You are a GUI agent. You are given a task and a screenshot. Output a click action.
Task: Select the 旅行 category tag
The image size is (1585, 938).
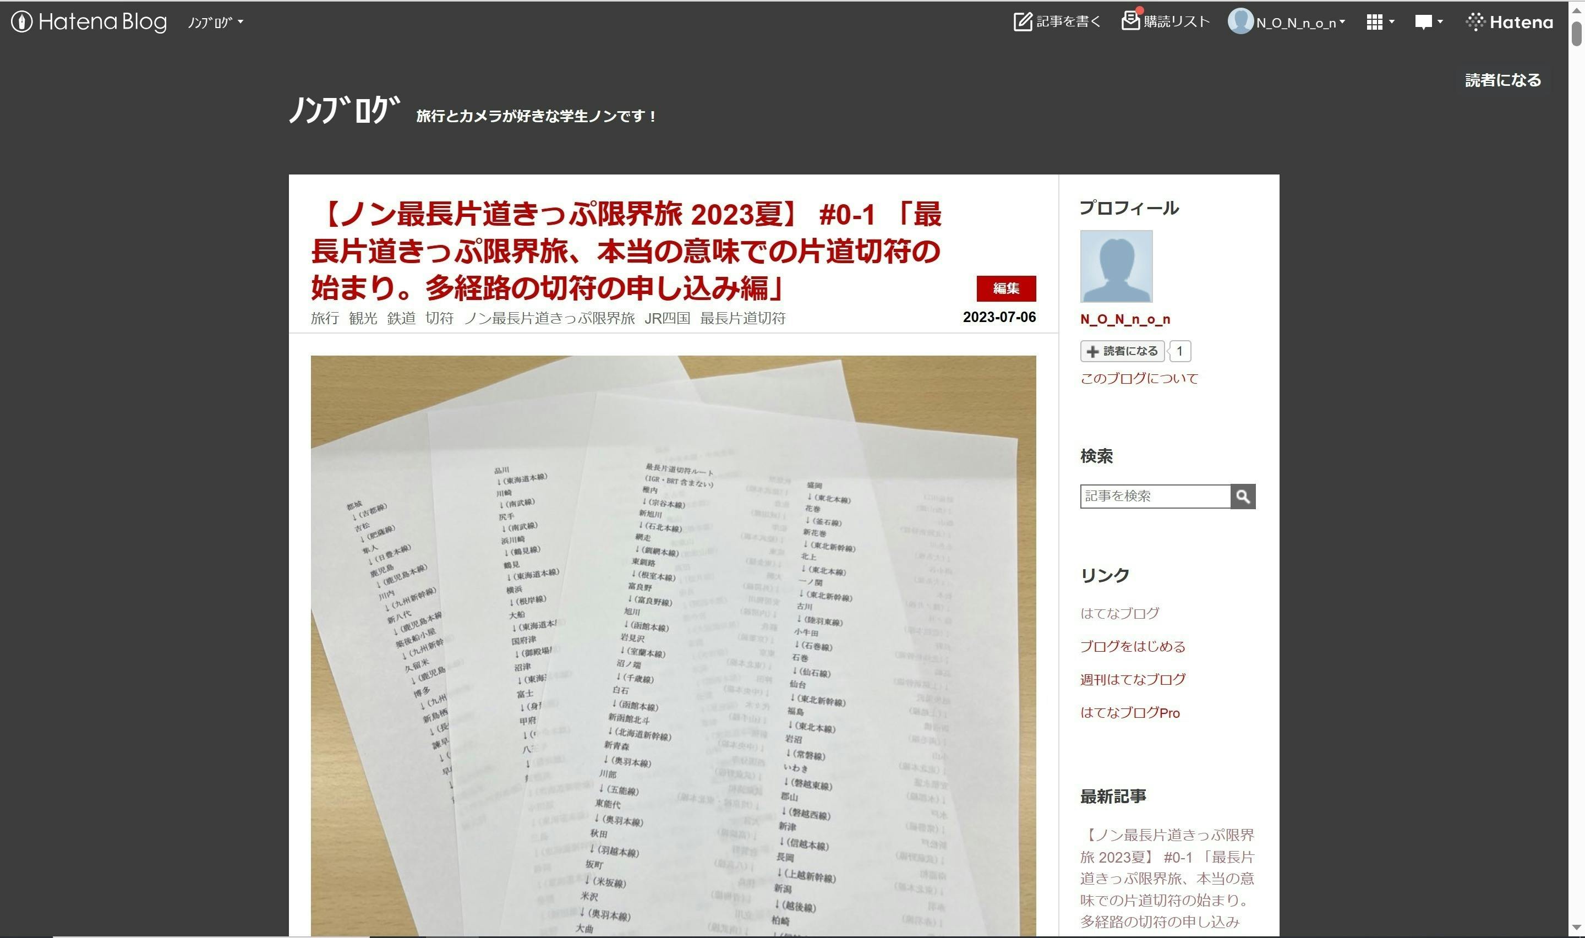pos(325,318)
